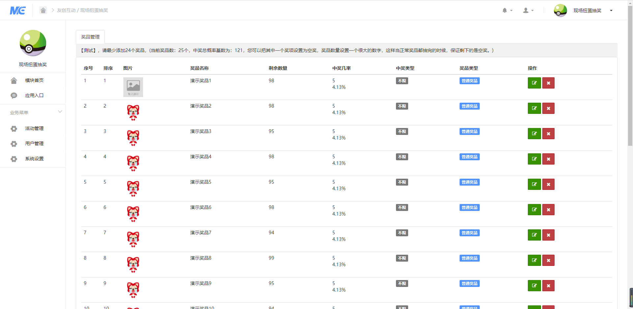Click the fox thumbnail of 演示奖品5
The height and width of the screenshot is (309, 633).
click(133, 189)
